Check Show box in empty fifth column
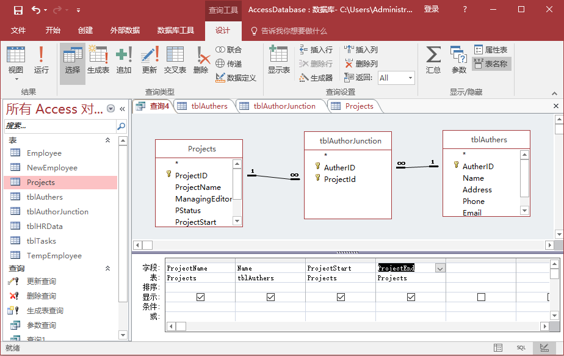564x356 pixels. (481, 297)
